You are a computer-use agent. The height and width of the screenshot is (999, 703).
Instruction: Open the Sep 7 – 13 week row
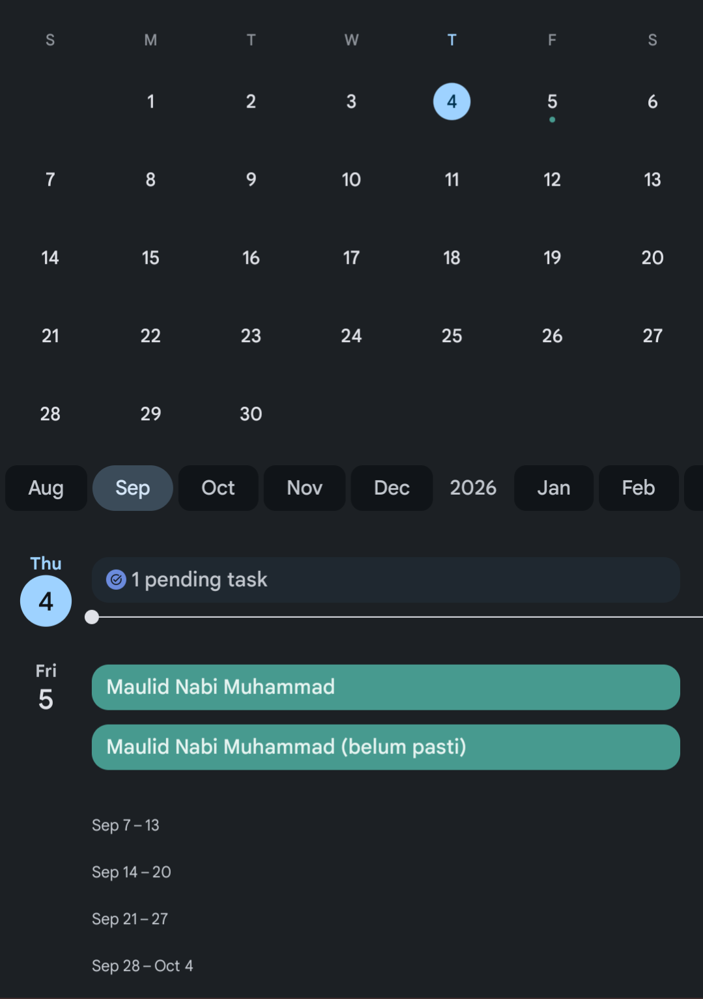(x=126, y=826)
